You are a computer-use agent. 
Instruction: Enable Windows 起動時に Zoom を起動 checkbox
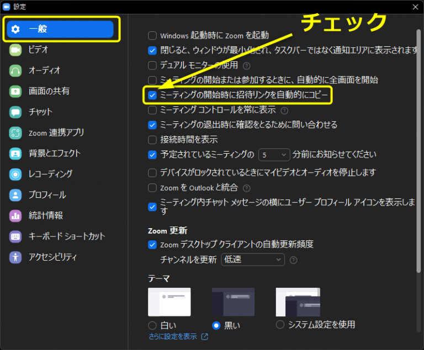point(152,36)
